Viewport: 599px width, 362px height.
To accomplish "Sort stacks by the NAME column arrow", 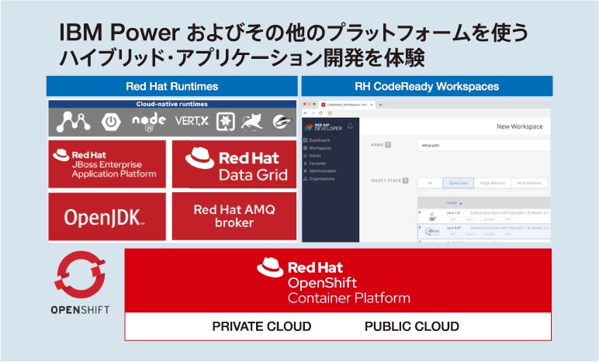I will pos(461,204).
